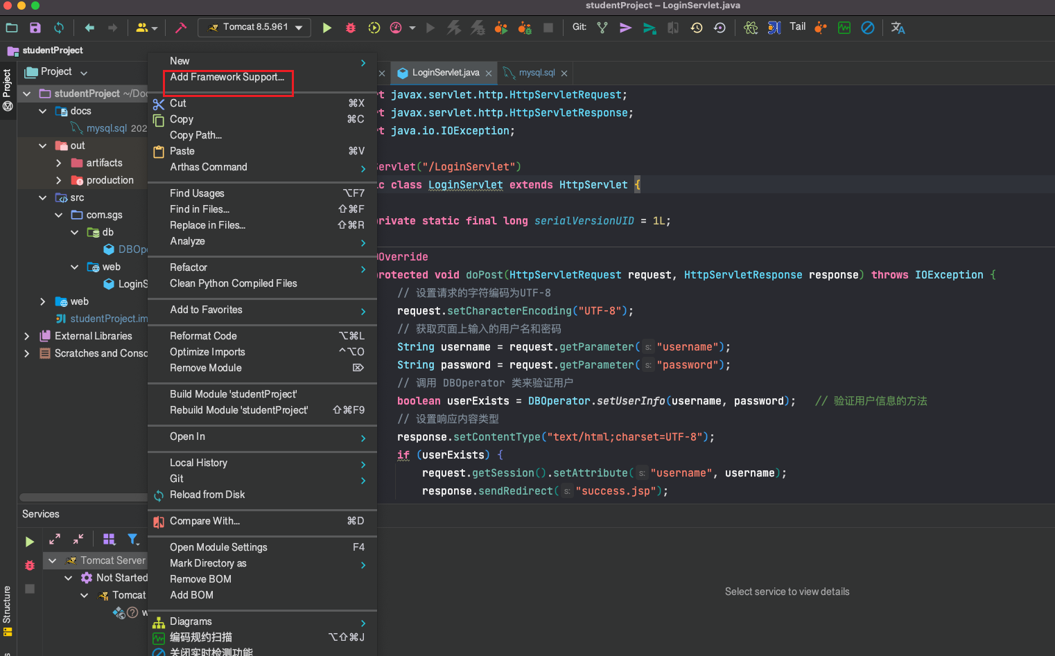Collapse the studentProject root folder
1055x656 pixels.
(x=27, y=94)
